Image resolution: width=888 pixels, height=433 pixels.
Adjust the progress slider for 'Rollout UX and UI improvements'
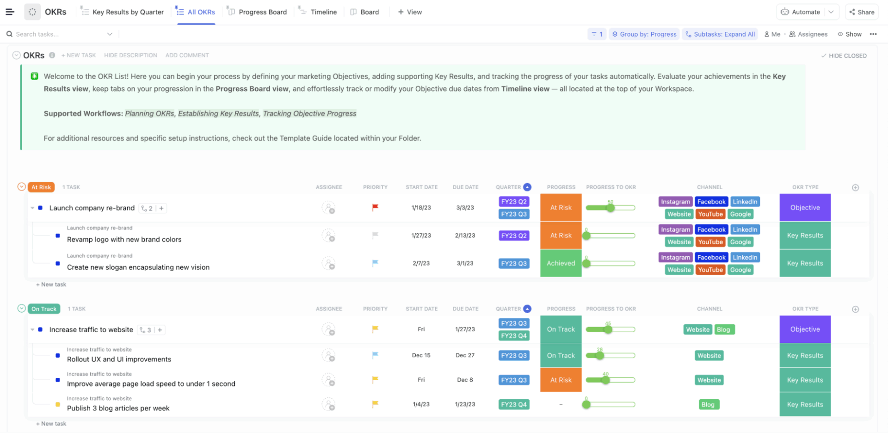tap(600, 355)
